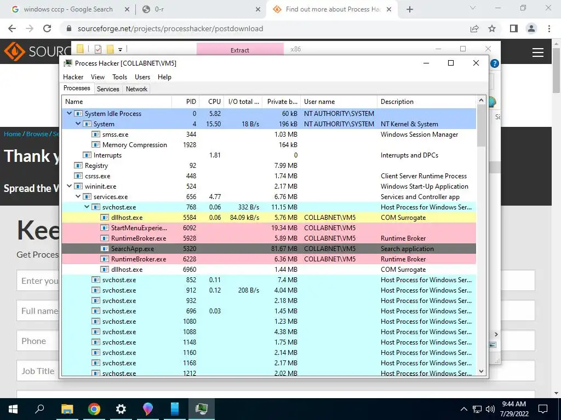
Task: Click blue help icon in archive window
Action: tap(495, 63)
